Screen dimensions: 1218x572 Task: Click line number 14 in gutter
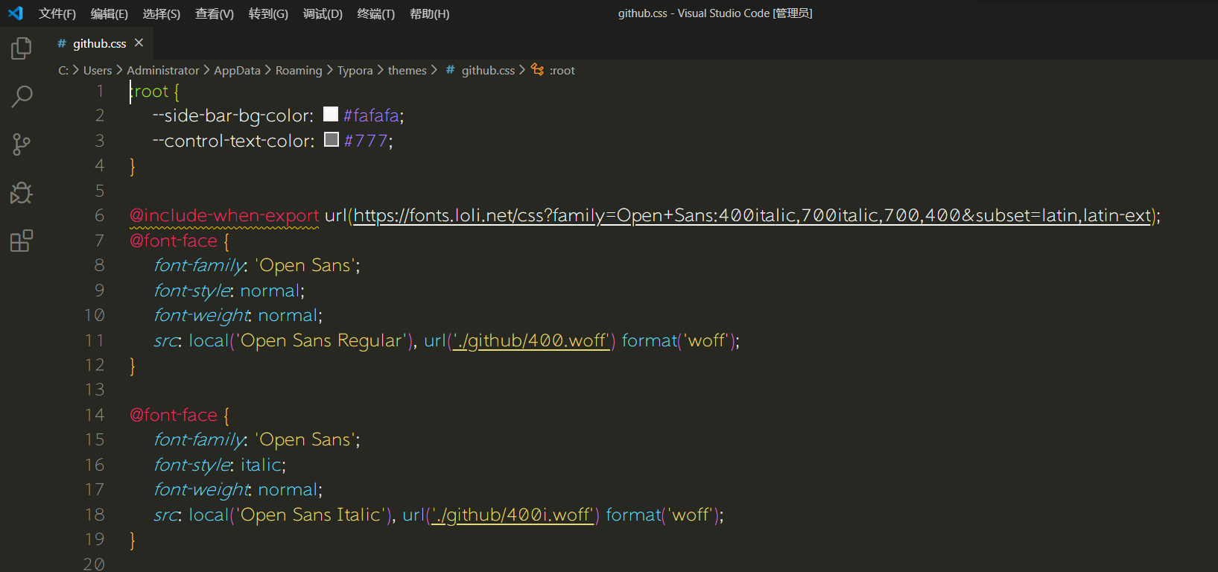95,415
